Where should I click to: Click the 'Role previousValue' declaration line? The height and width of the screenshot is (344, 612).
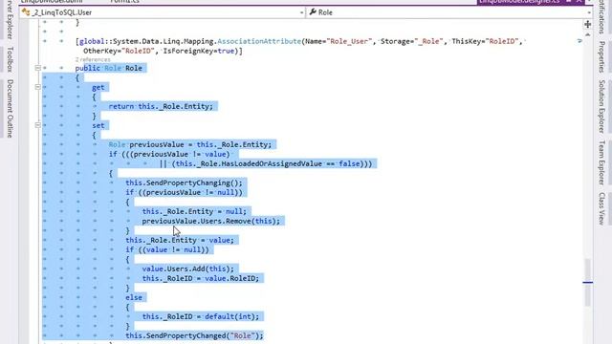(189, 144)
